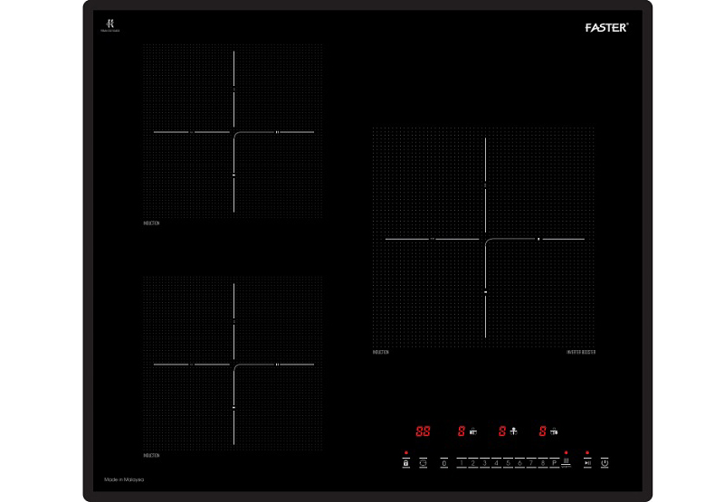Tap the logo in top-left corner

click(109, 24)
